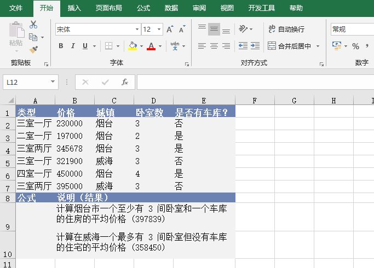
Task: Open the 宋体 font name dropdown
Action: tap(137, 29)
